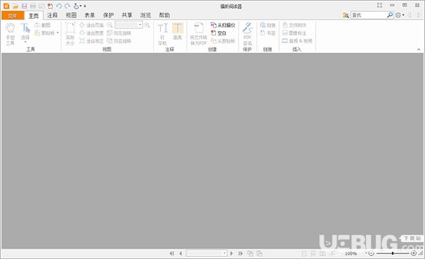
Task: Click the zoom slider in the status bar
Action: click(x=392, y=253)
